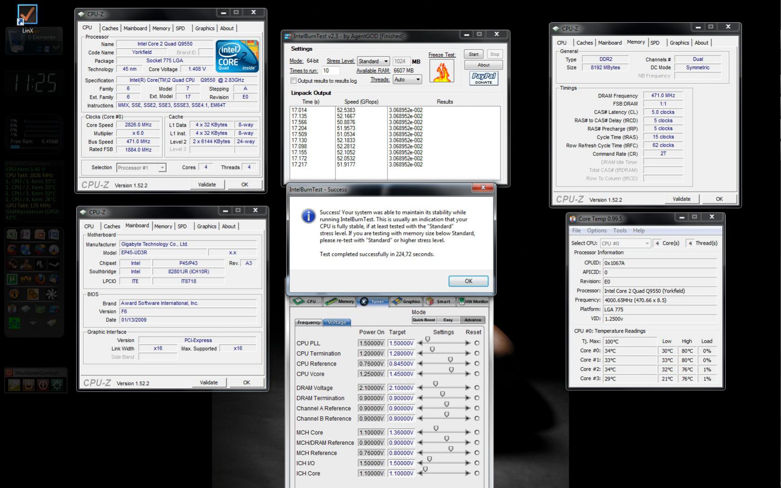
Task: Open the Stress Level dropdown
Action: pyautogui.click(x=373, y=61)
